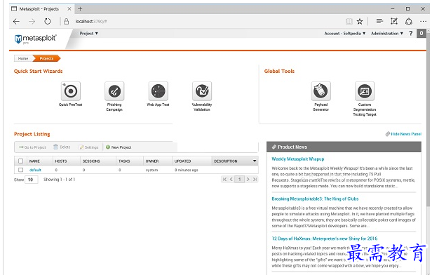Viewport: 432px width, 275px height.
Task: Click the site lock icon in address bar
Action: click(66, 21)
